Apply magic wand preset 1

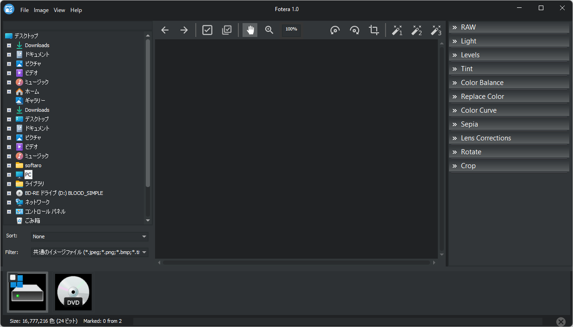pos(397,30)
